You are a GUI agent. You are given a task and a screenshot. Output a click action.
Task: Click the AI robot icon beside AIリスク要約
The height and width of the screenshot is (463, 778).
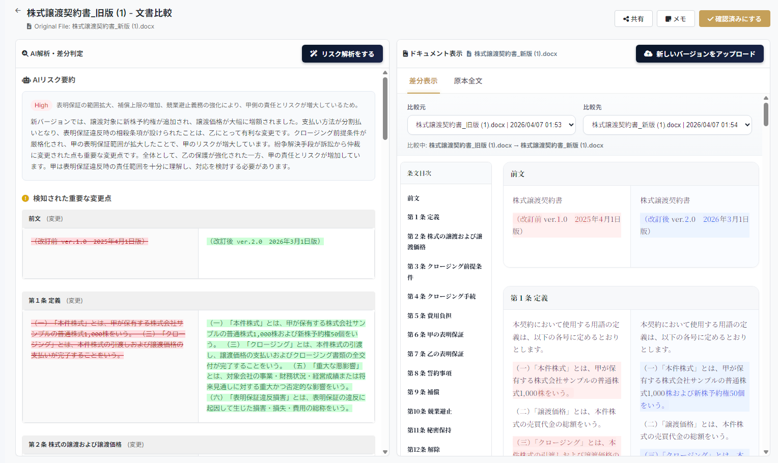(x=26, y=80)
